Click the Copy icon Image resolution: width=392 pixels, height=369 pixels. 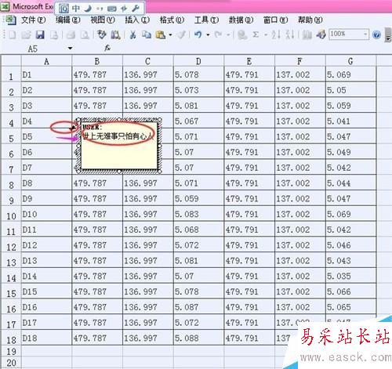pos(147,34)
